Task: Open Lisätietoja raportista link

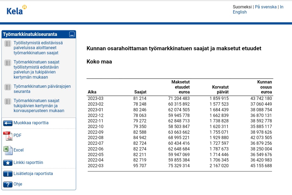Action: [33, 173]
